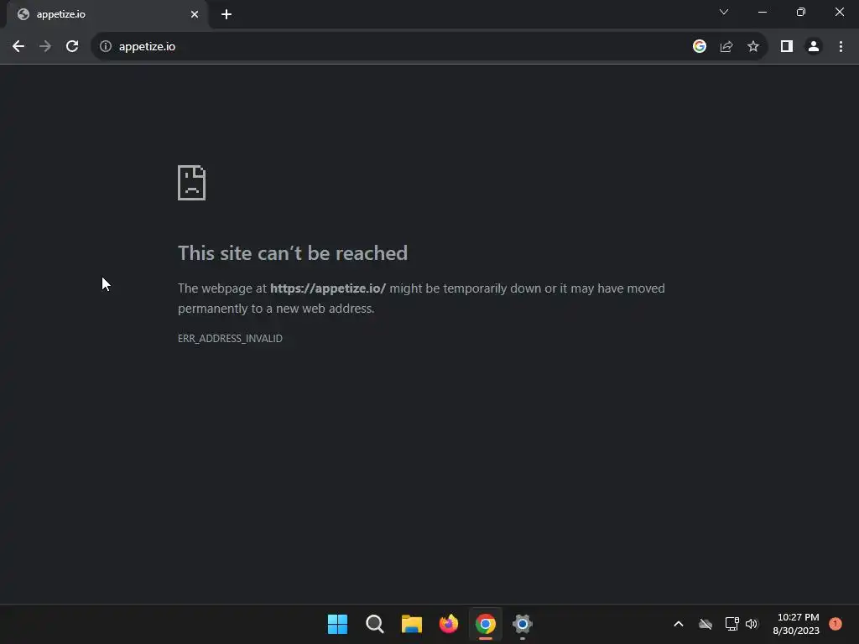Toggle the Chrome side panel
This screenshot has width=859, height=644.
(787, 47)
